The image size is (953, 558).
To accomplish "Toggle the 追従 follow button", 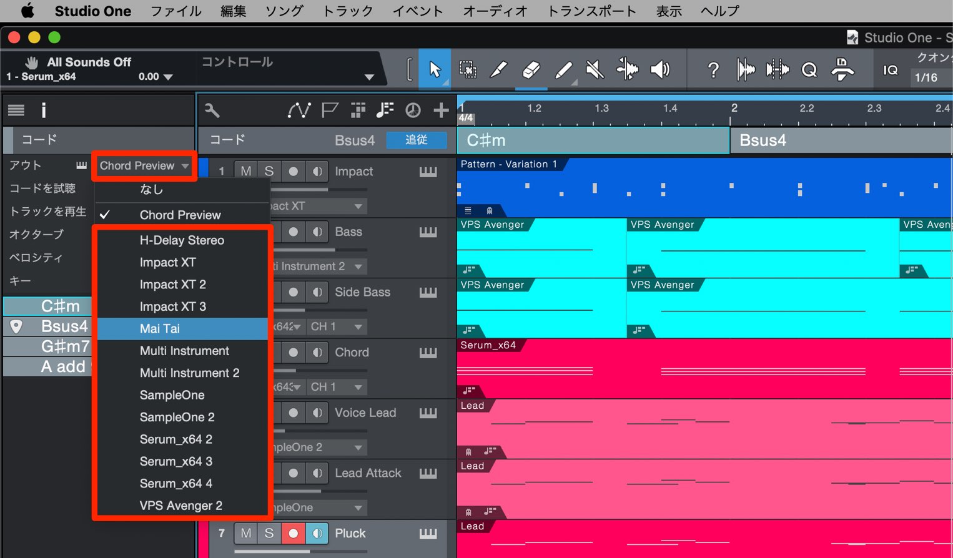I will [417, 140].
